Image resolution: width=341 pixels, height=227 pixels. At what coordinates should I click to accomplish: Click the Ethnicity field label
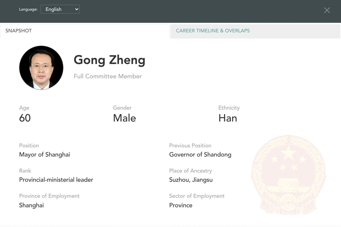(x=229, y=108)
